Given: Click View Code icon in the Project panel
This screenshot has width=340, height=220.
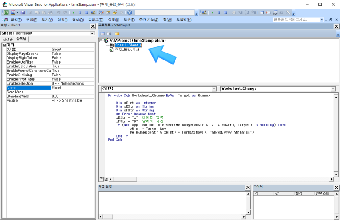Looking at the screenshot, I should [102, 33].
